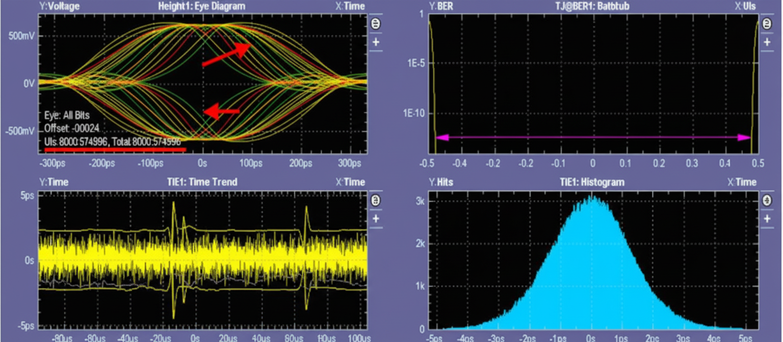
Task: Click the plus zoom icon on the Bathtub panel
Action: tap(766, 42)
